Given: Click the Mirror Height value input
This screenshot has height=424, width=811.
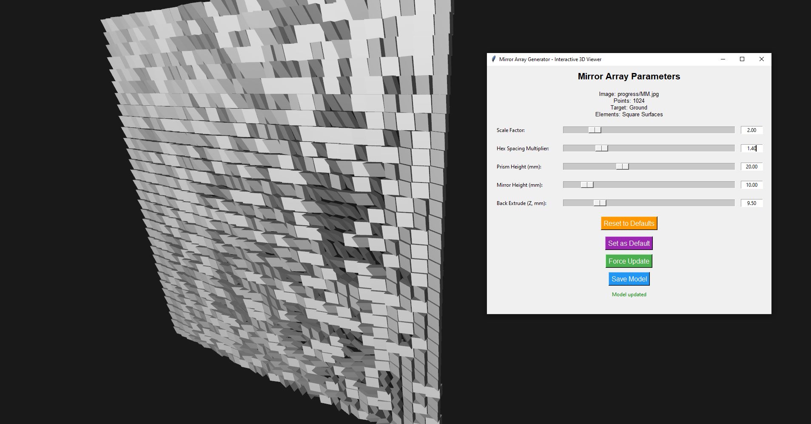Looking at the screenshot, I should [x=751, y=185].
